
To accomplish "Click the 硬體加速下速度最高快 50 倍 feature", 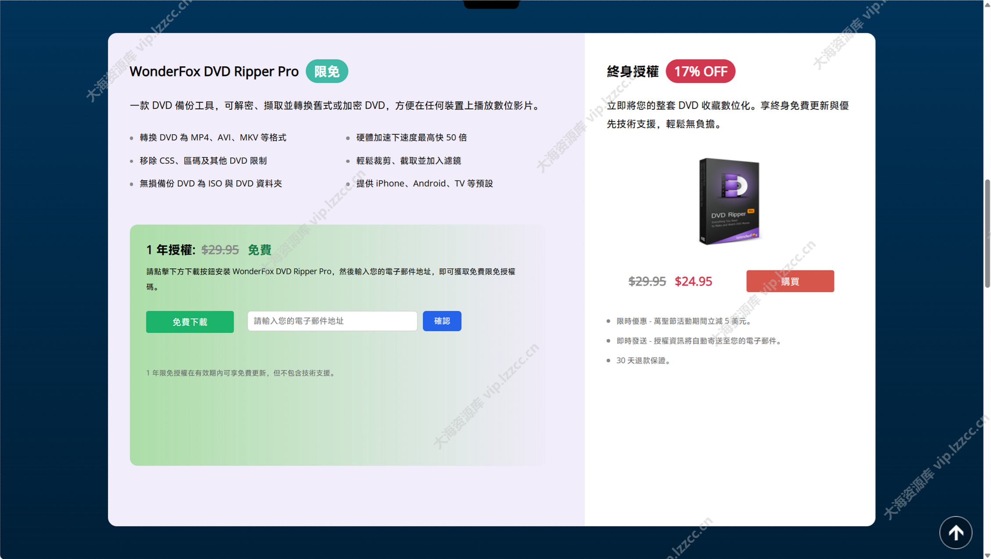I will [411, 138].
